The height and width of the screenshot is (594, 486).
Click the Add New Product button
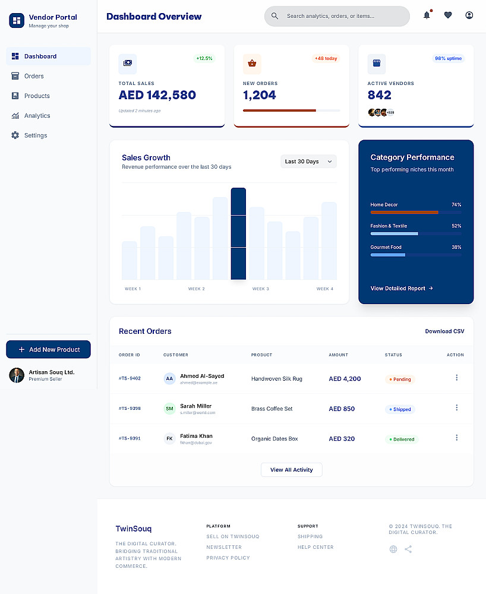coord(49,349)
